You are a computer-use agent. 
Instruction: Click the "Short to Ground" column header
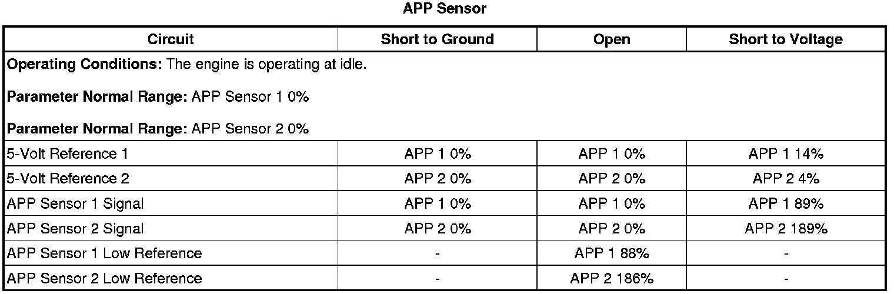(437, 39)
